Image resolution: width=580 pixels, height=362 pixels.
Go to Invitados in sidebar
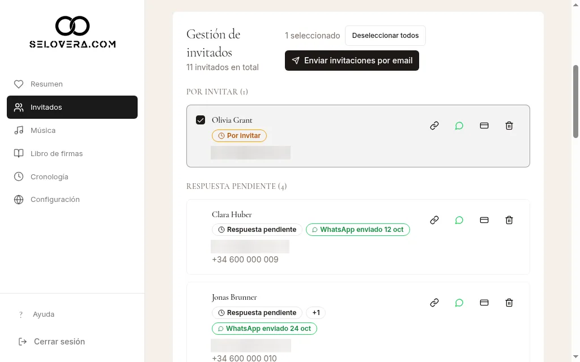pyautogui.click(x=72, y=107)
